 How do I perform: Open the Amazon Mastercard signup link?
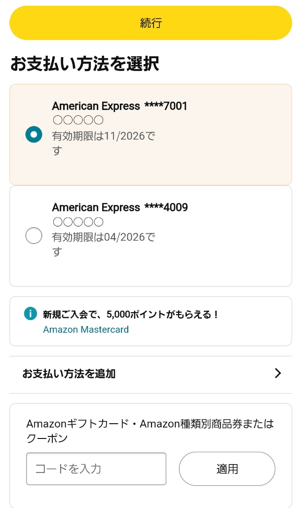[85, 329]
